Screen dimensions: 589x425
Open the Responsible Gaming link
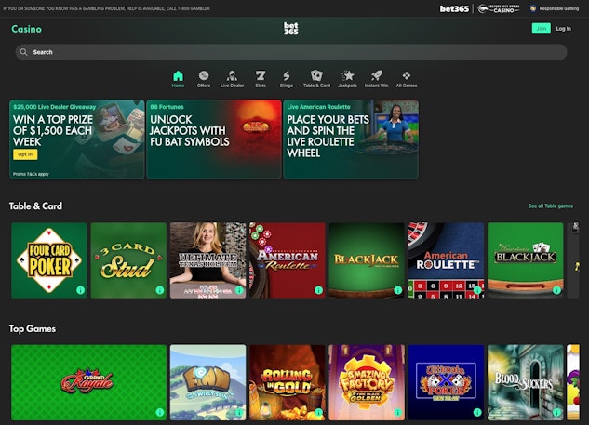557,7
